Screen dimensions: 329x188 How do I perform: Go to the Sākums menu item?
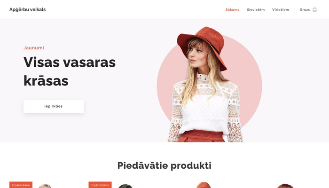[x=232, y=10]
